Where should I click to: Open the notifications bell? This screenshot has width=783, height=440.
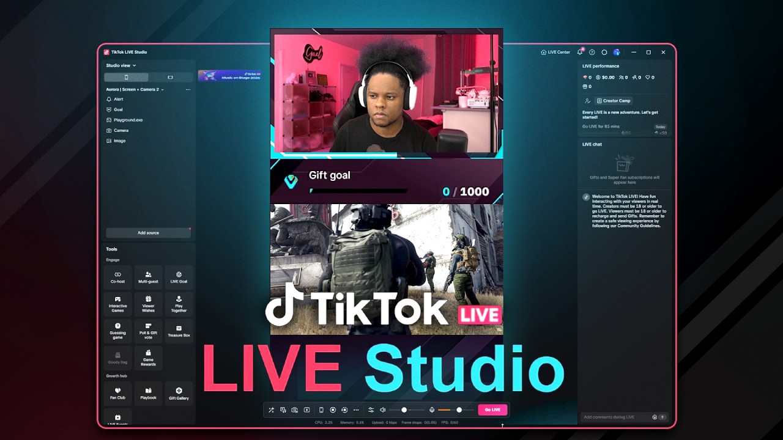click(580, 53)
